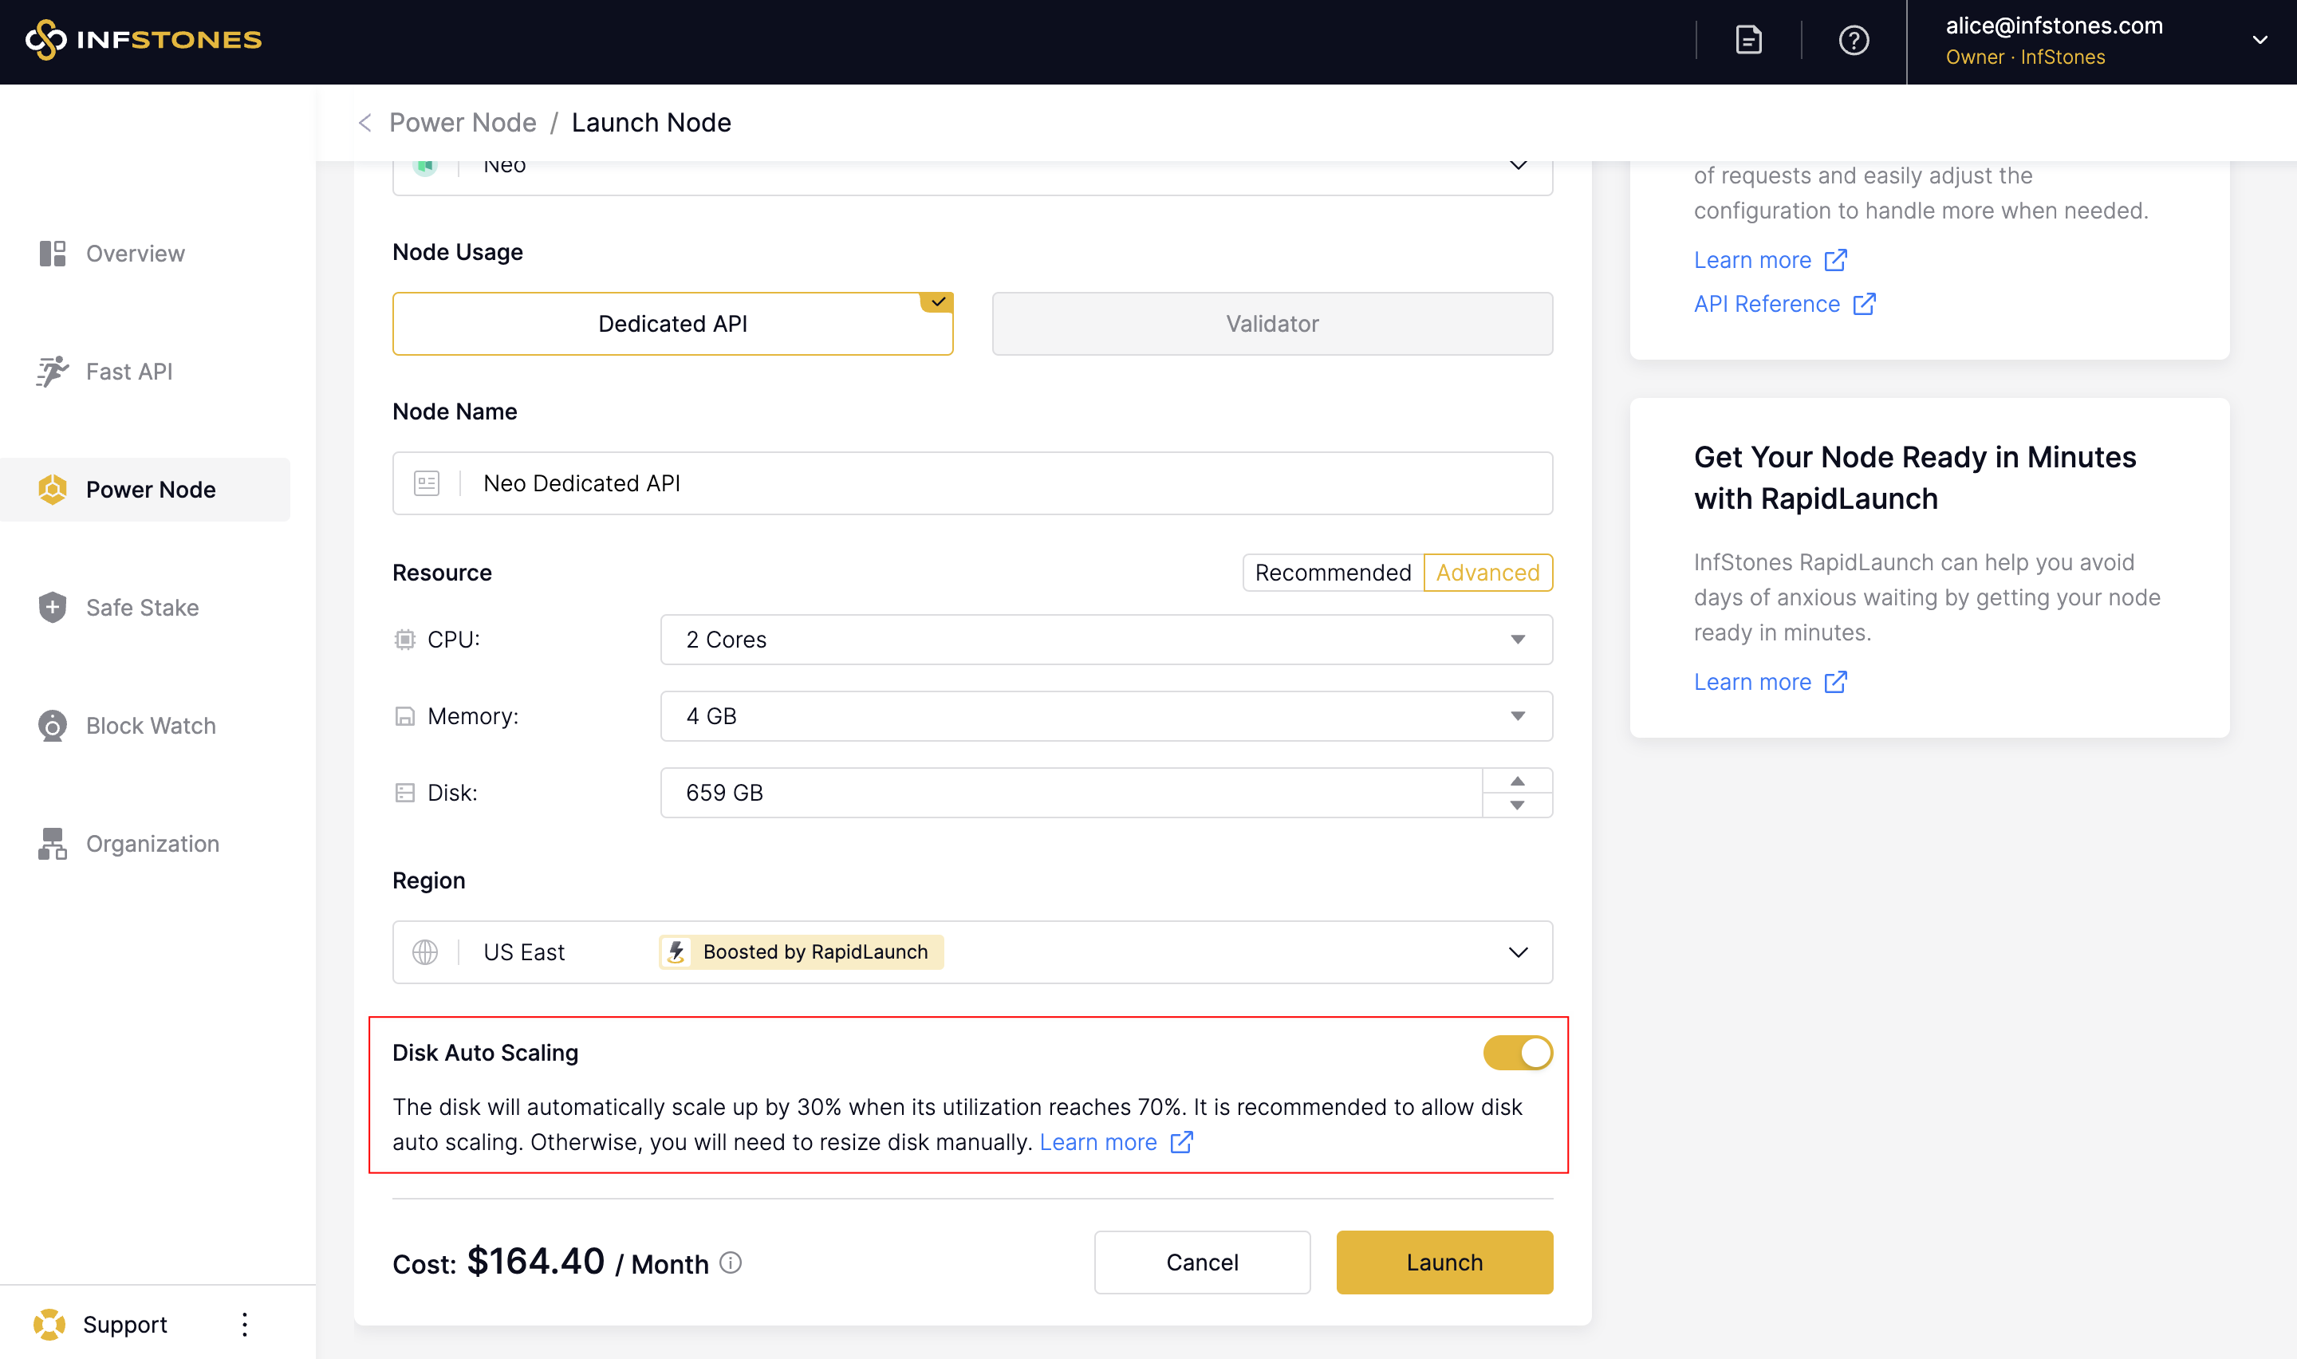
Task: Open Support options three-dot menu
Action: tap(244, 1323)
